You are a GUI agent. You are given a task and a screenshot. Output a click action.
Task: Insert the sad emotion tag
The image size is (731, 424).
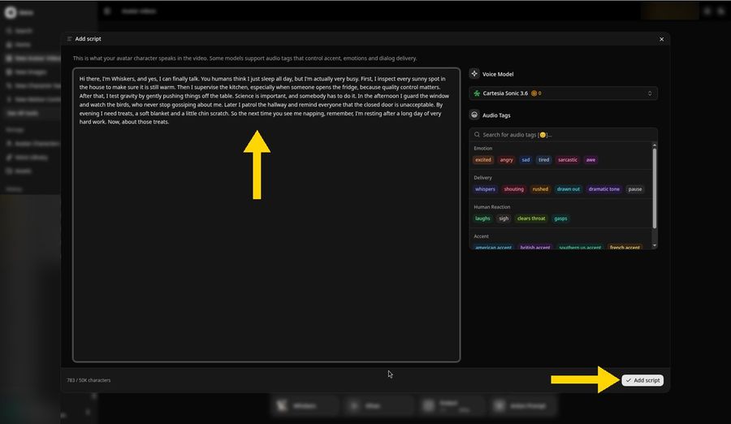point(526,159)
